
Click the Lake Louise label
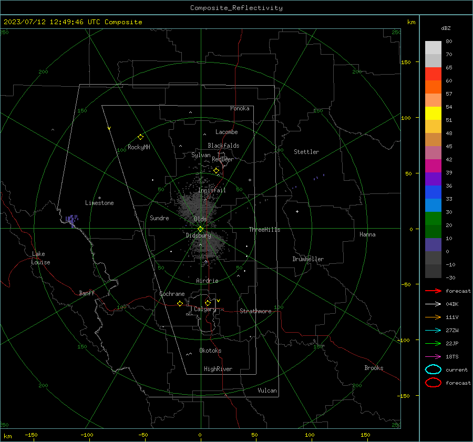click(40, 258)
